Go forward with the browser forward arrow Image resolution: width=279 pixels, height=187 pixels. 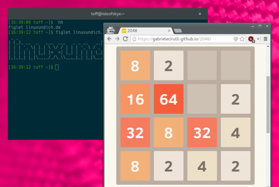pyautogui.click(x=117, y=39)
